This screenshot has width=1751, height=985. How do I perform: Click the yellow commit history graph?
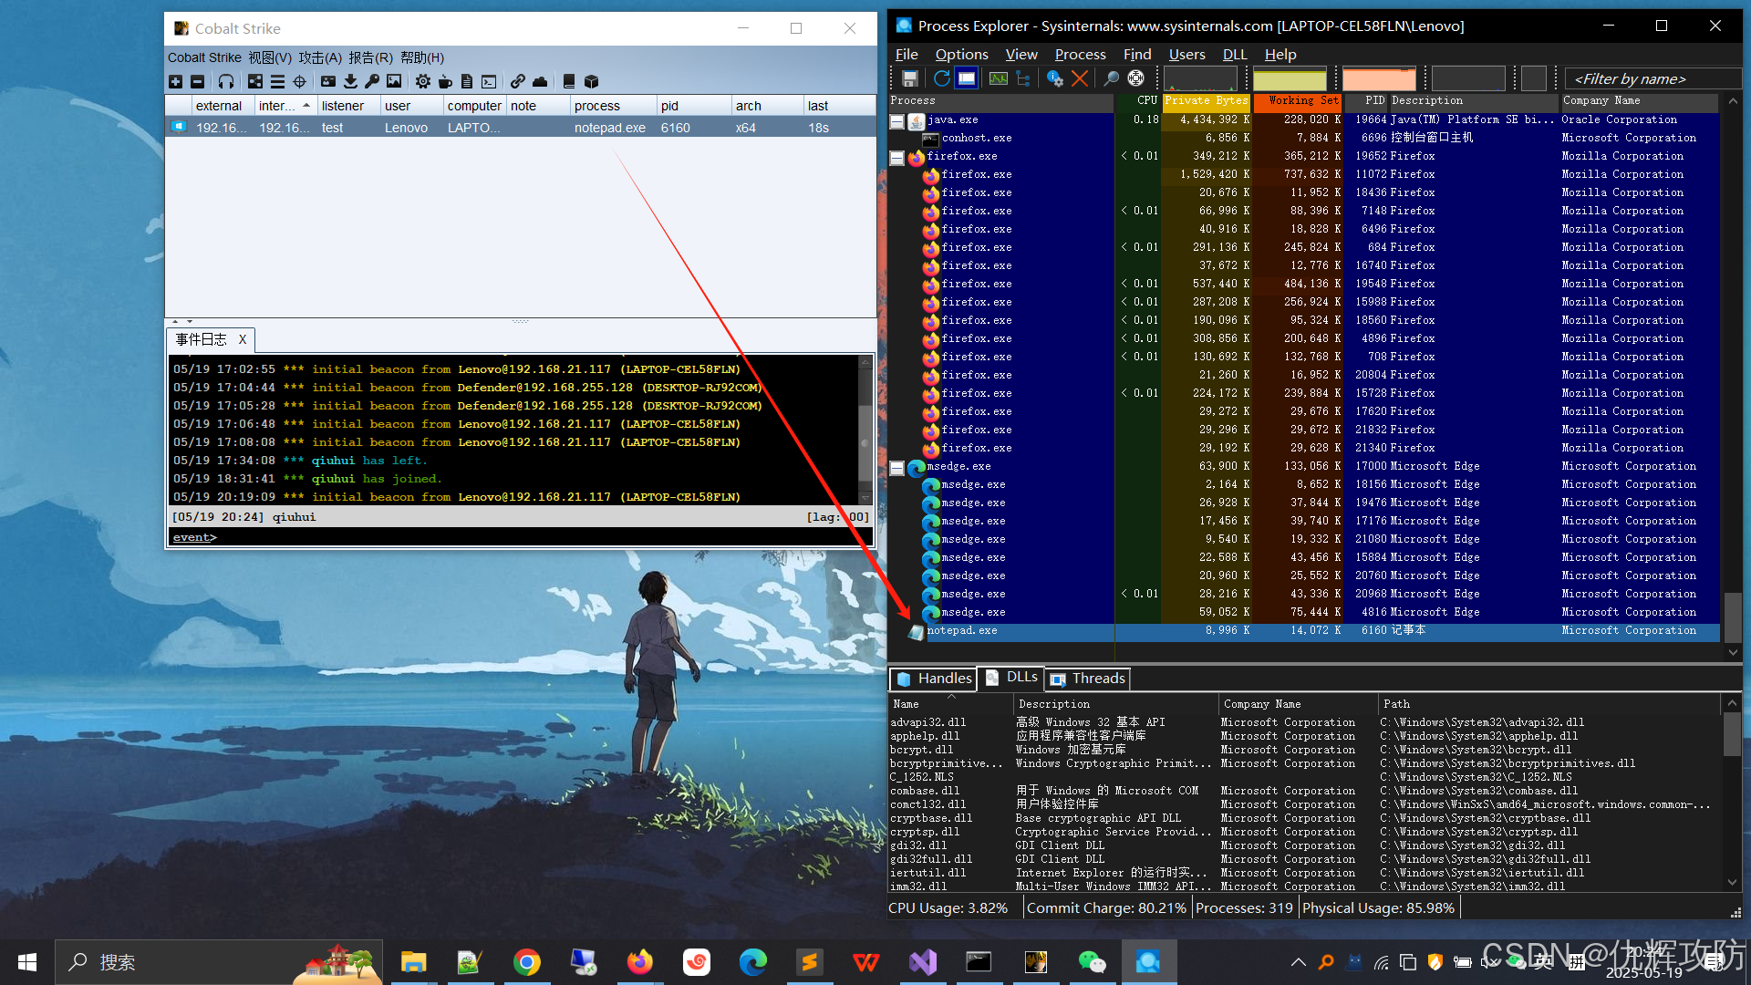[x=1290, y=78]
